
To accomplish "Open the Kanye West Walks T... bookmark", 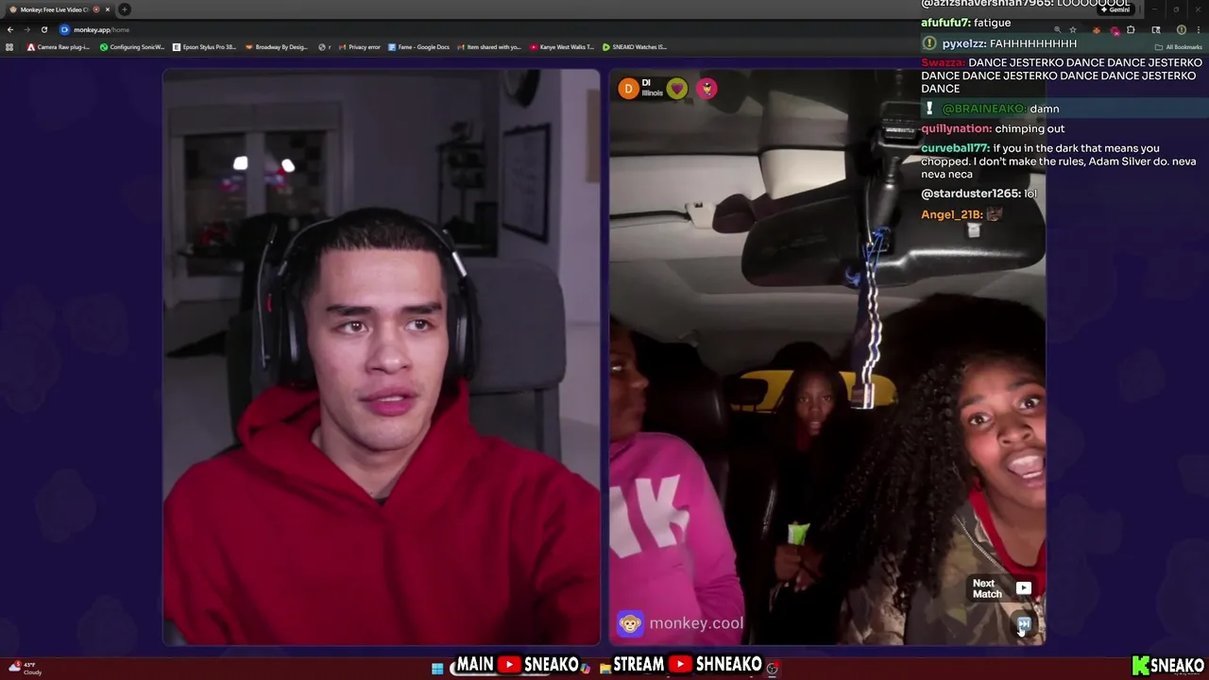I will point(562,46).
